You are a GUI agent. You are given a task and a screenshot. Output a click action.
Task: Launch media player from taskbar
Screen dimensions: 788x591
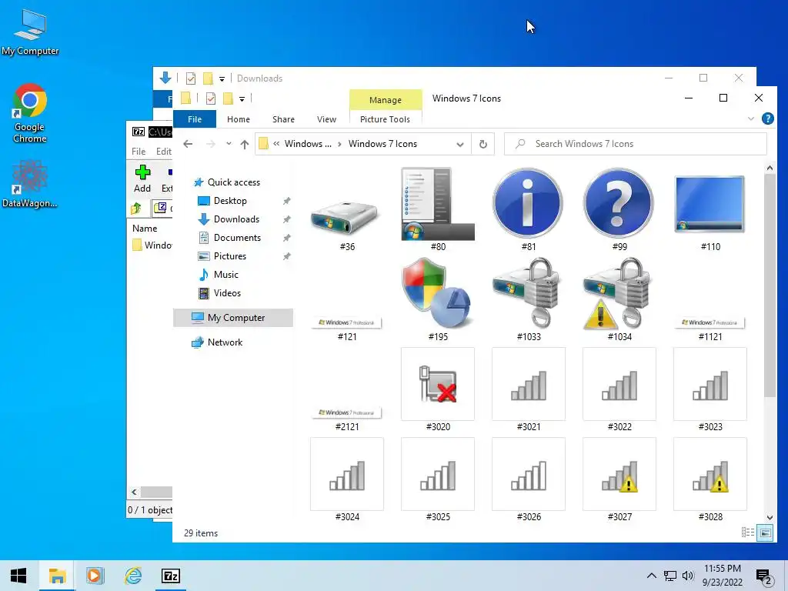point(95,576)
